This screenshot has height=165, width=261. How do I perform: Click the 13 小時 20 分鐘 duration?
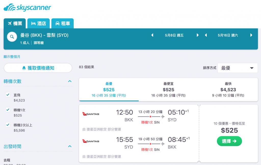point(150,112)
